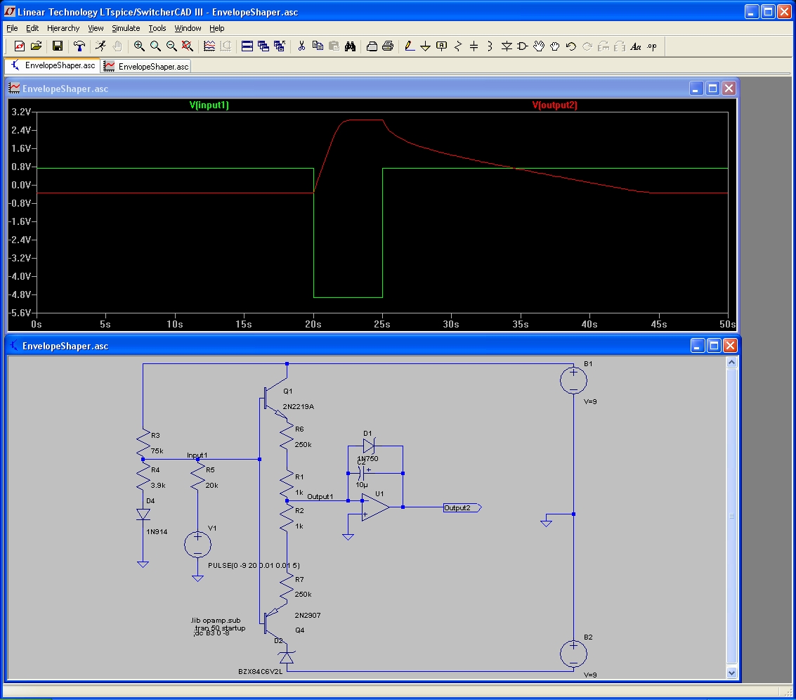Select the Resistor component tool
Image resolution: width=796 pixels, height=700 pixels.
tap(458, 46)
